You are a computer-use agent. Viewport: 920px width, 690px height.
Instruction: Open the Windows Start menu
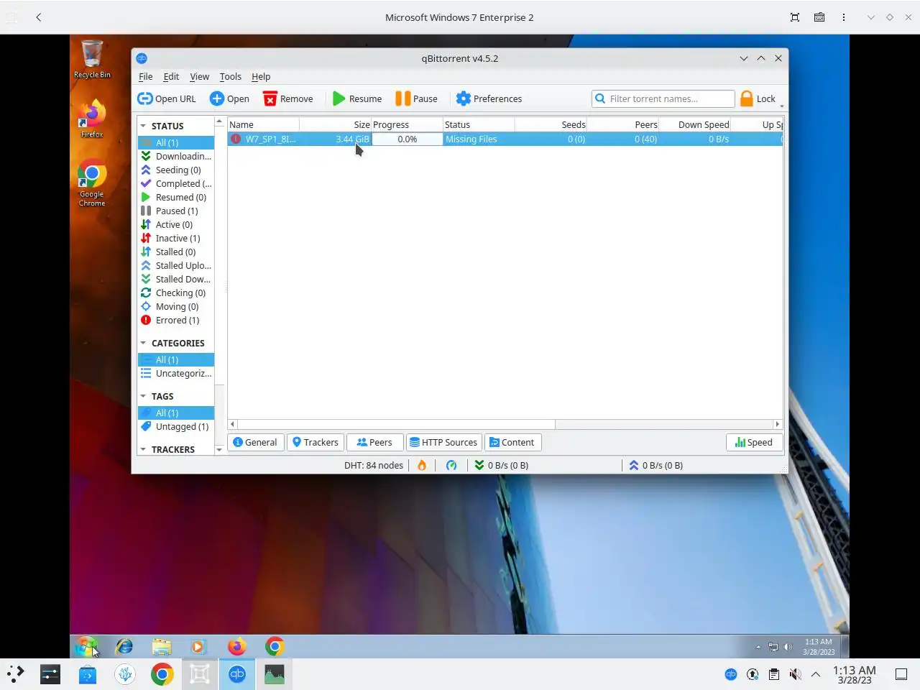click(x=86, y=646)
